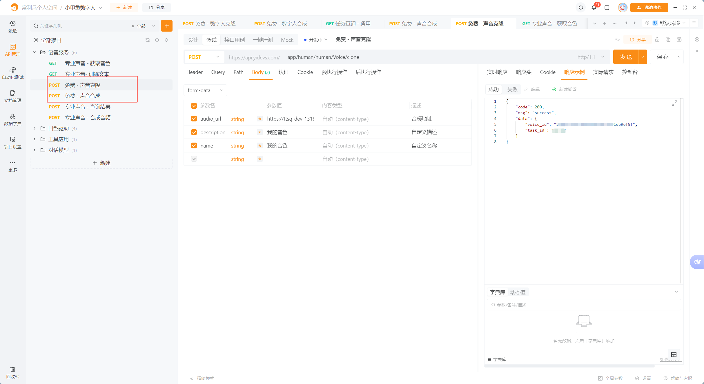Uncheck the name parameter checkbox

pos(194,145)
